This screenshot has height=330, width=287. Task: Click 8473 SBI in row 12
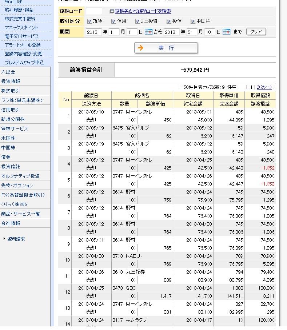pyautogui.click(x=124, y=288)
